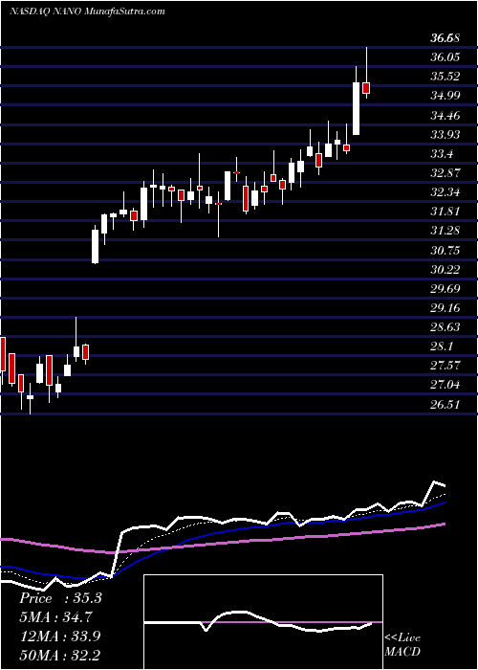The image size is (478, 670).
Task: Click the NASDAQ NANO MunafaSutra.com title text
Action: 87,11
